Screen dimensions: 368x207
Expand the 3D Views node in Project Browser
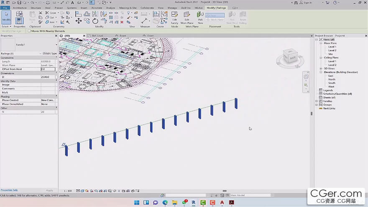(x=321, y=69)
